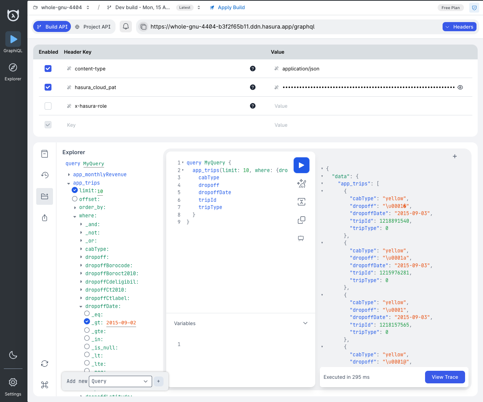483x402 pixels.
Task: Check the offset argument in Explorer
Action: tap(75, 199)
